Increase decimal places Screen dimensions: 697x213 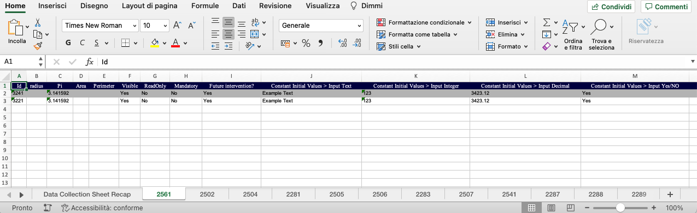[343, 43]
